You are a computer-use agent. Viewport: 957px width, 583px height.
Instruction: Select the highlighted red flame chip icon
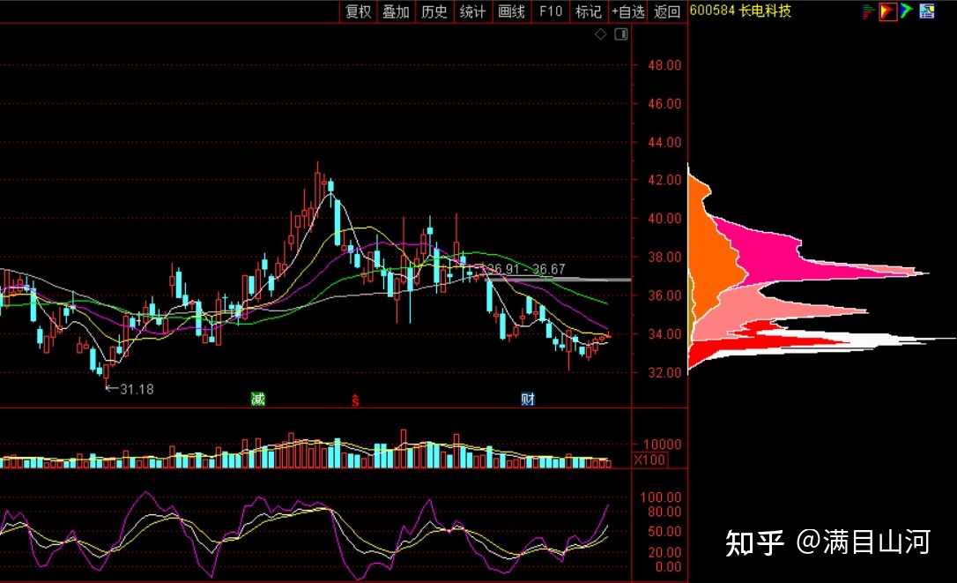887,11
